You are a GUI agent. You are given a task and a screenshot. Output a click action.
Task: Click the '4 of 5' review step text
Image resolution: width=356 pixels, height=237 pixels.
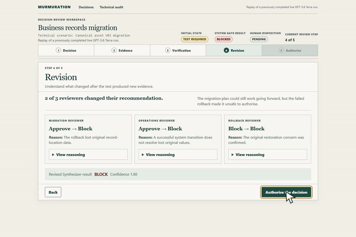click(290, 40)
